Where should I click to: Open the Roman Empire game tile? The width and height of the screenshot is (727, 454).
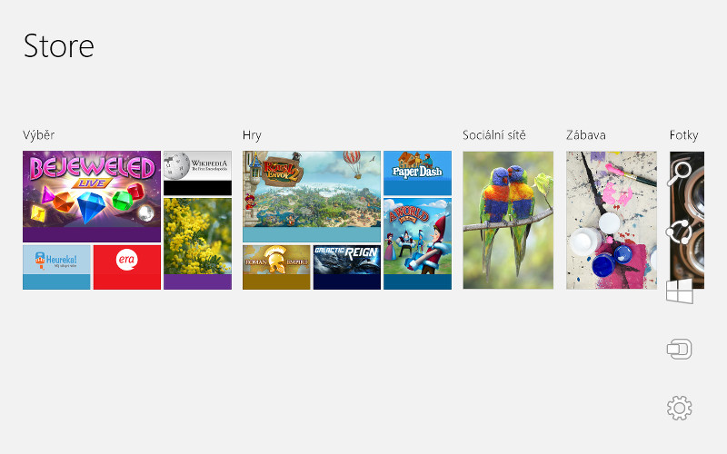[x=276, y=267]
